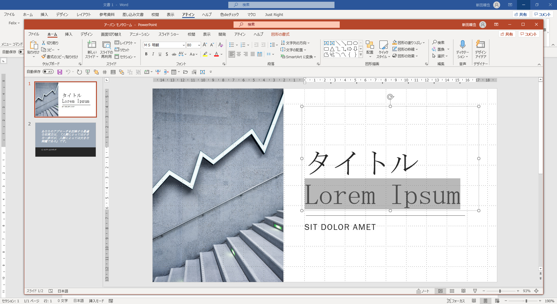Select slide 2 thumbnail in slide panel

(66, 140)
